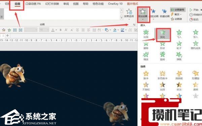Select the 淡化 (Fade) entrance effect
The image size is (202, 126).
point(163,34)
